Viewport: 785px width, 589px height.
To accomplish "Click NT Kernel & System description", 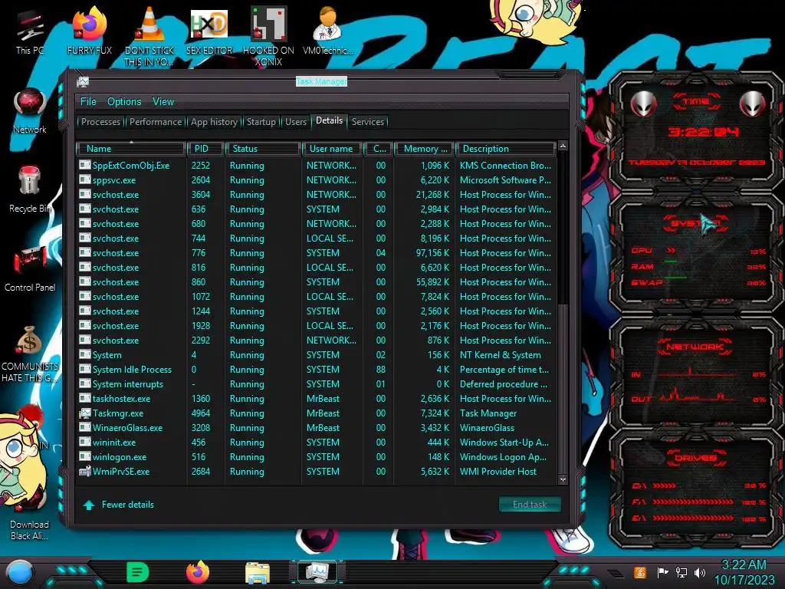I will [x=500, y=355].
